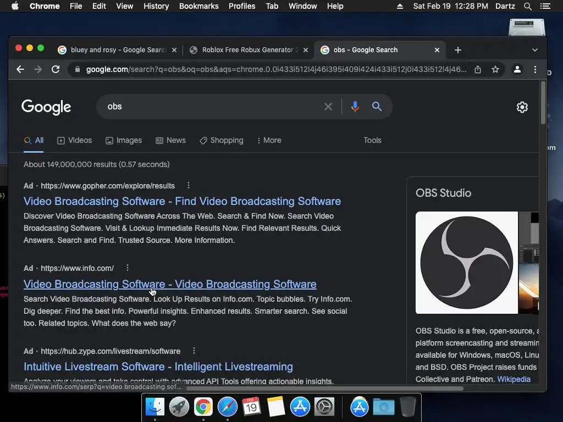Start voice search with the microphone icon

[x=355, y=107]
